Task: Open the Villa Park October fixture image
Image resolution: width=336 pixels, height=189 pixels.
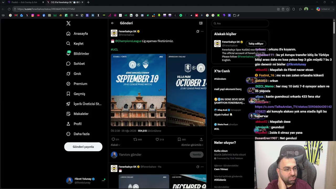Action: click(x=187, y=90)
